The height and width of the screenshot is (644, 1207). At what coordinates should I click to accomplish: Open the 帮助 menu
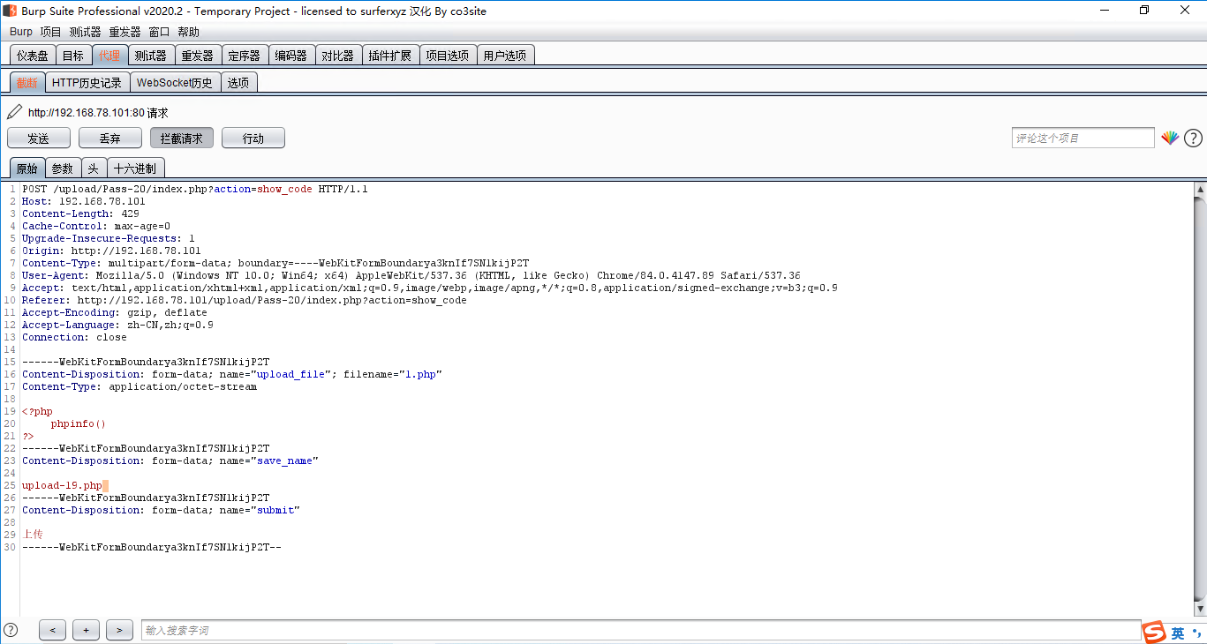[188, 32]
